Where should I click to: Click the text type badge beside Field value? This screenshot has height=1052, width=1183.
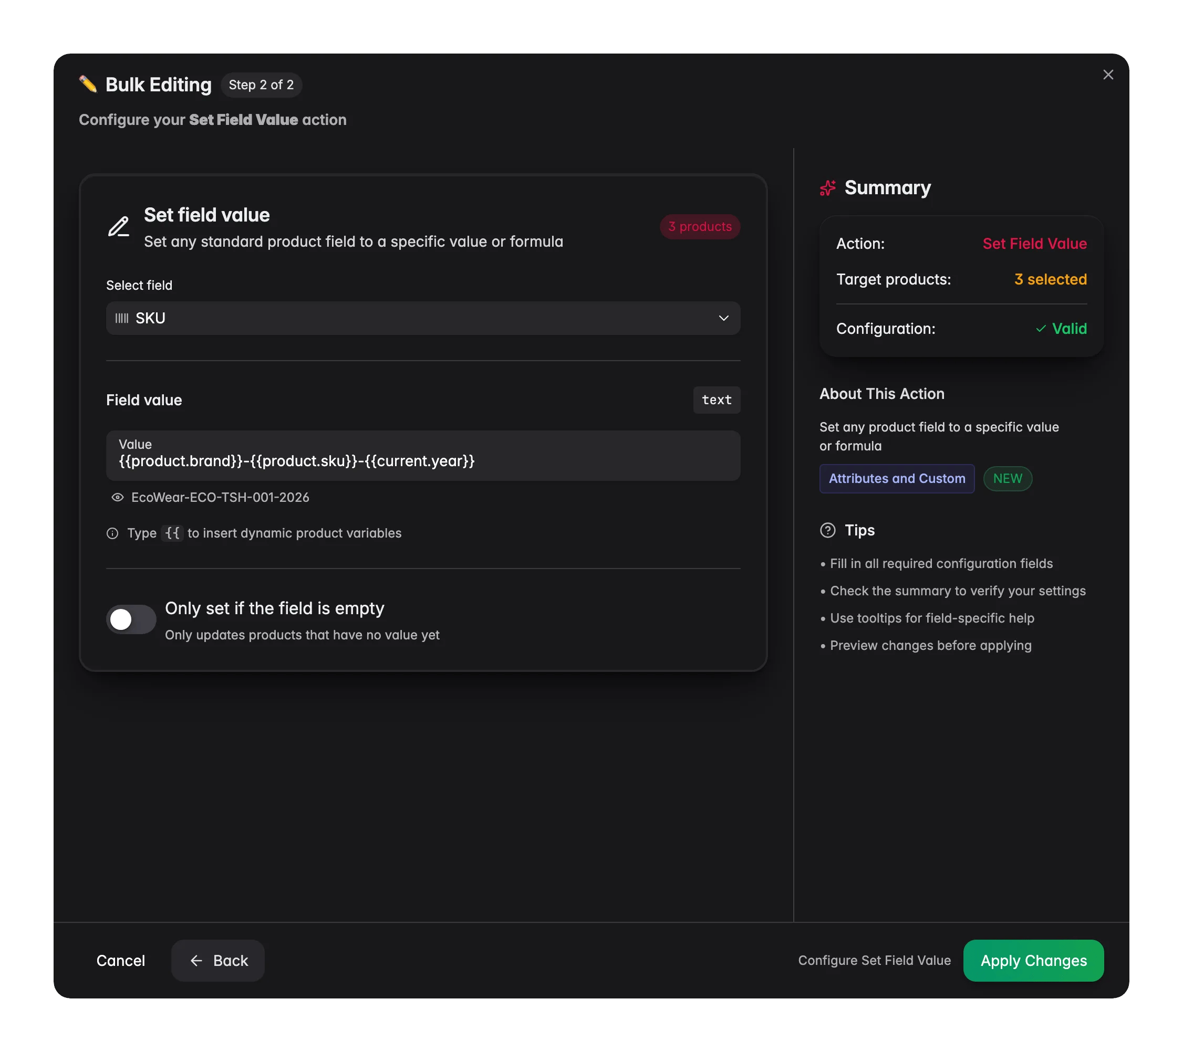click(x=717, y=400)
